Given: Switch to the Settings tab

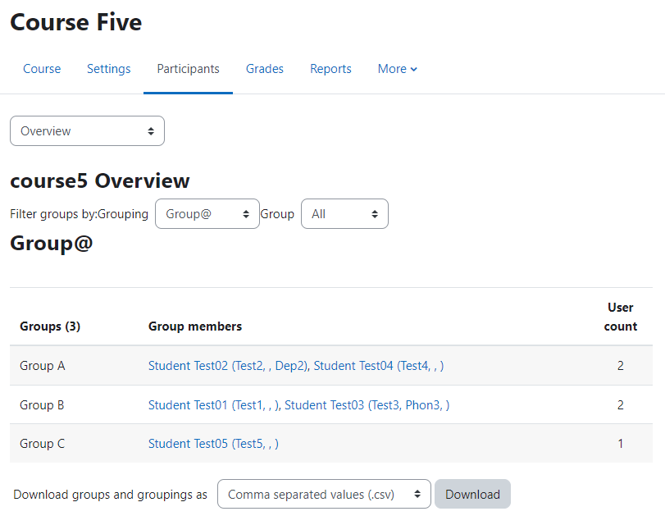Looking at the screenshot, I should 108,69.
